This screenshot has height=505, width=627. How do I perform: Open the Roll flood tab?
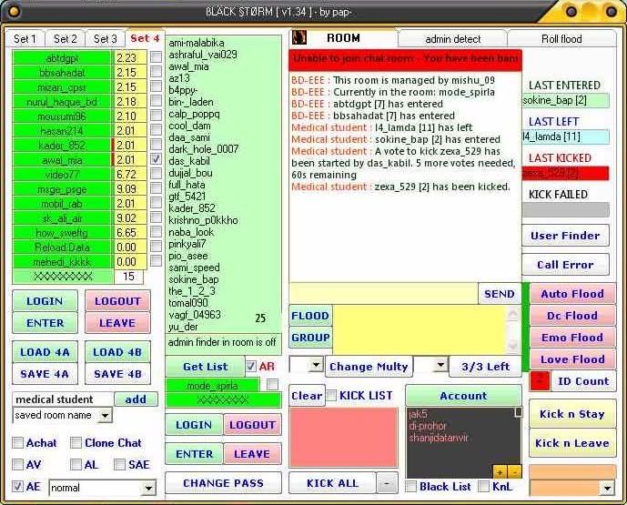click(561, 39)
